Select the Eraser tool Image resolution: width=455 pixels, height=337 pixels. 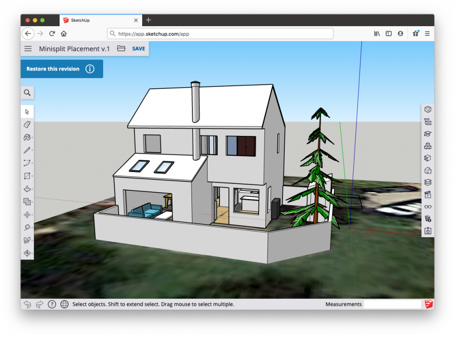(x=27, y=125)
